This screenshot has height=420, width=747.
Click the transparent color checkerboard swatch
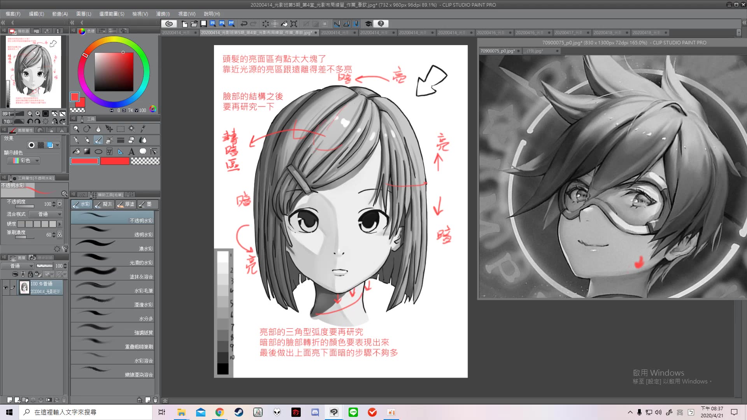tap(145, 161)
